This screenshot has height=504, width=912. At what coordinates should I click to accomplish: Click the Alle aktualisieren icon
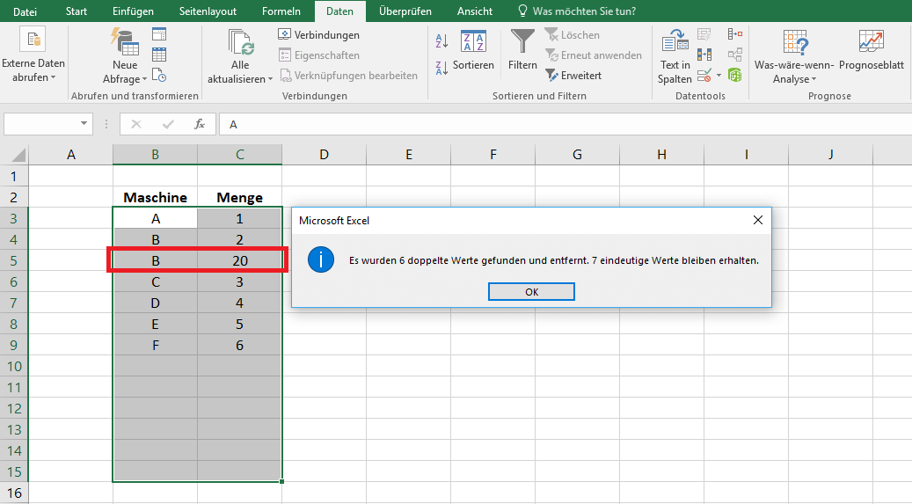(240, 42)
